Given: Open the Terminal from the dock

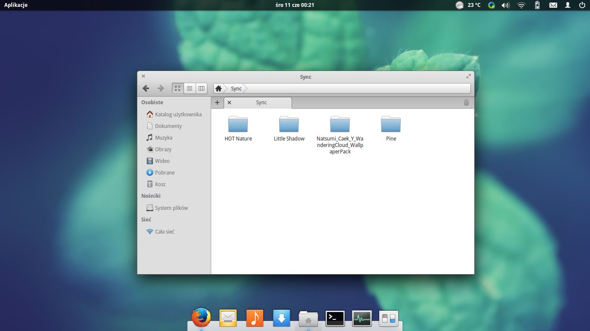Looking at the screenshot, I should pos(335,319).
